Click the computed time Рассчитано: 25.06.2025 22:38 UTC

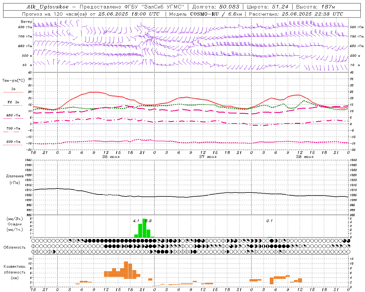[296, 14]
